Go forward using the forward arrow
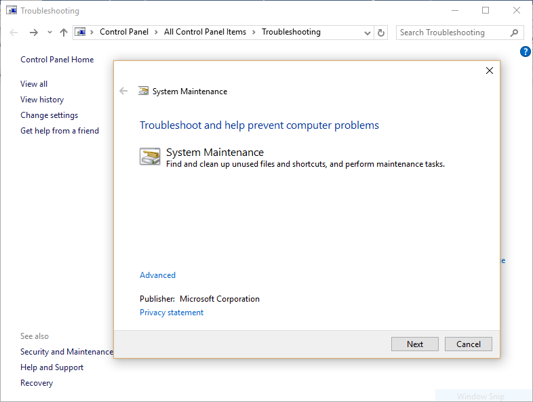Screen dimensions: 533x402 [34, 33]
